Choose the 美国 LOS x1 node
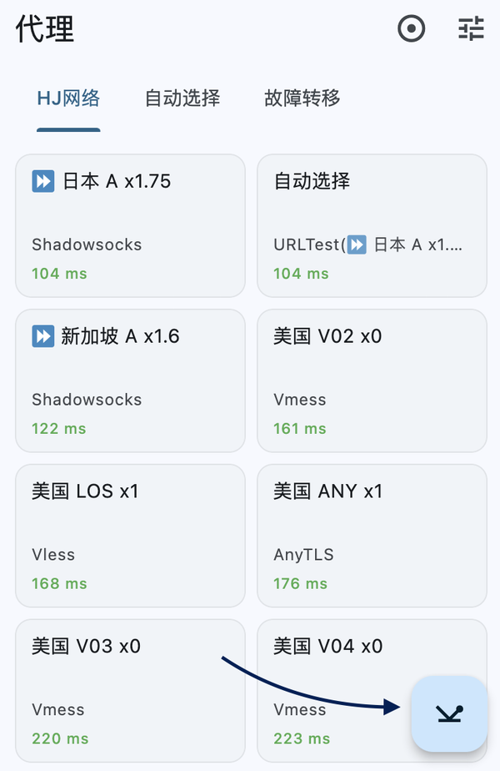 (x=130, y=534)
